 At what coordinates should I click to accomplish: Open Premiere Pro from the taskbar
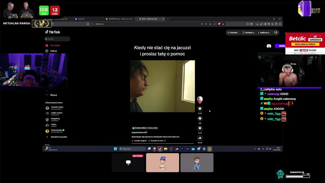182,149
